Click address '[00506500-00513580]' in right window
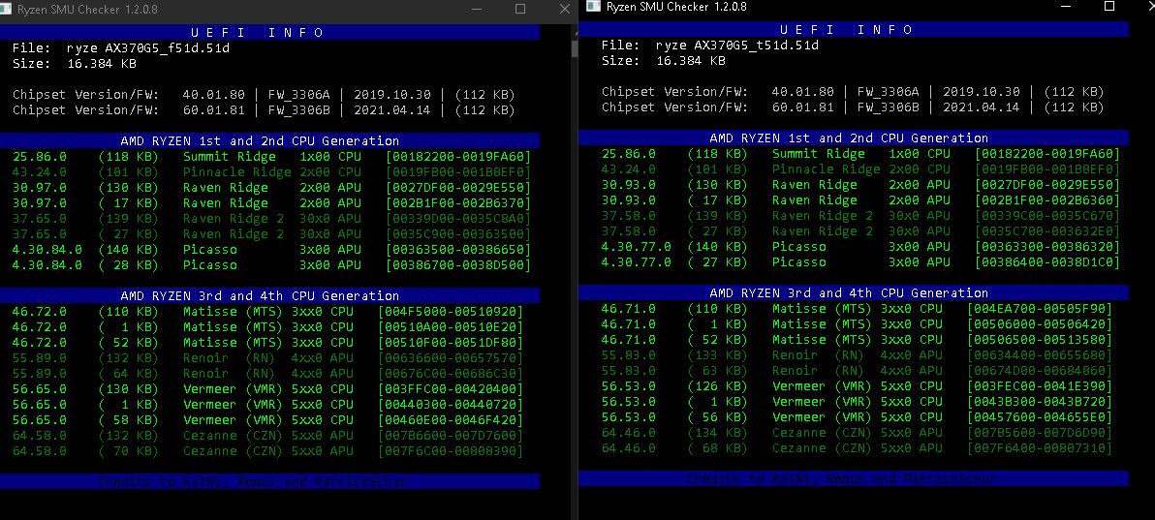The height and width of the screenshot is (520, 1155). (1040, 339)
